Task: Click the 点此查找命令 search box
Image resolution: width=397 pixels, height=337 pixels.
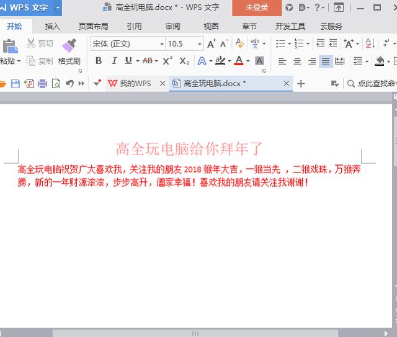Action: (372, 83)
